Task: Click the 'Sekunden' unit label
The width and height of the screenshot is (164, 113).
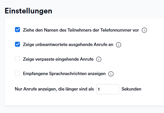Action: 131,89
